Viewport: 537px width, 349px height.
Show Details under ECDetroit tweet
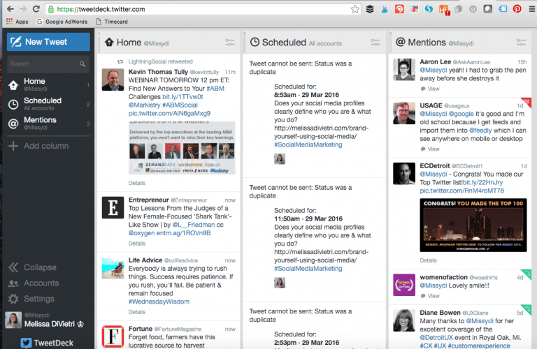(428, 260)
